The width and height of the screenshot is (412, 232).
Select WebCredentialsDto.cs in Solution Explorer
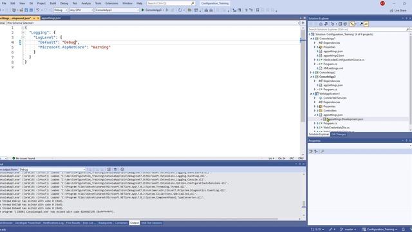coord(336,128)
